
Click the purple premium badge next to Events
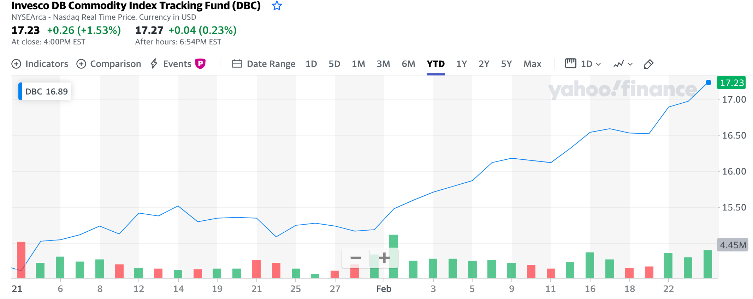click(200, 64)
